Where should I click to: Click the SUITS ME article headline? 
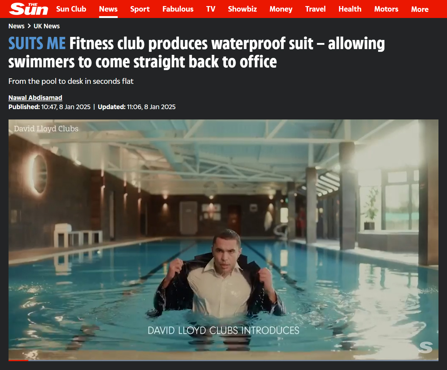coord(197,52)
